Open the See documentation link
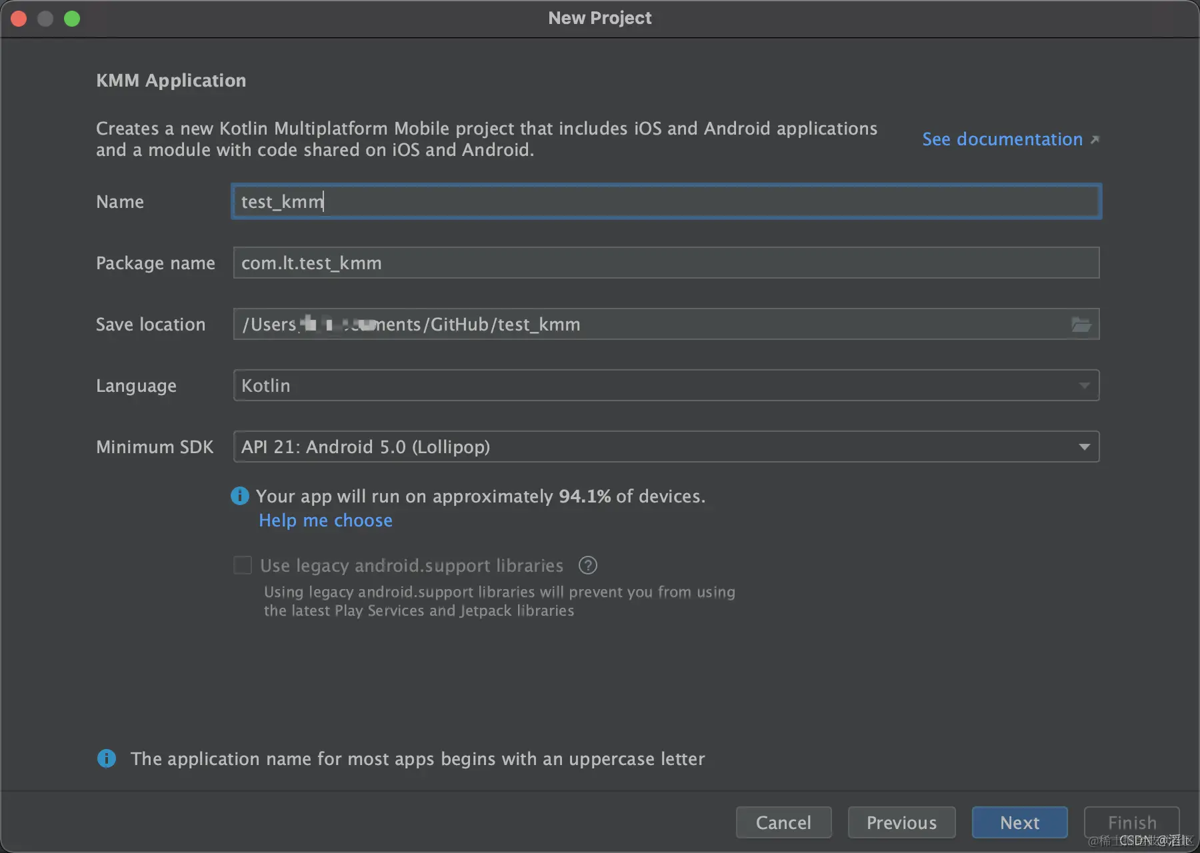 (1002, 139)
